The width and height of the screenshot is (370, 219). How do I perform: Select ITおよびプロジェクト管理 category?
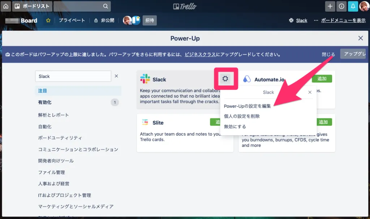point(65,195)
